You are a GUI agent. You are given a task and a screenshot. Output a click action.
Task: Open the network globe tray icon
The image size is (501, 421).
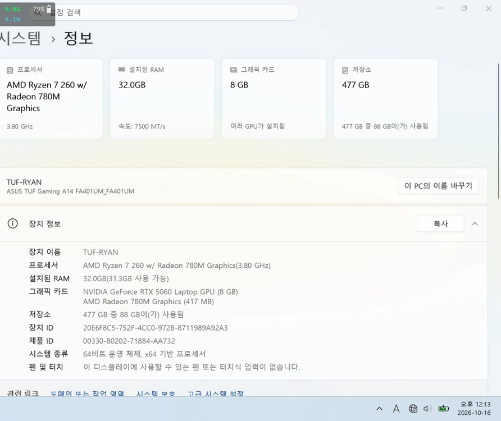(x=413, y=409)
